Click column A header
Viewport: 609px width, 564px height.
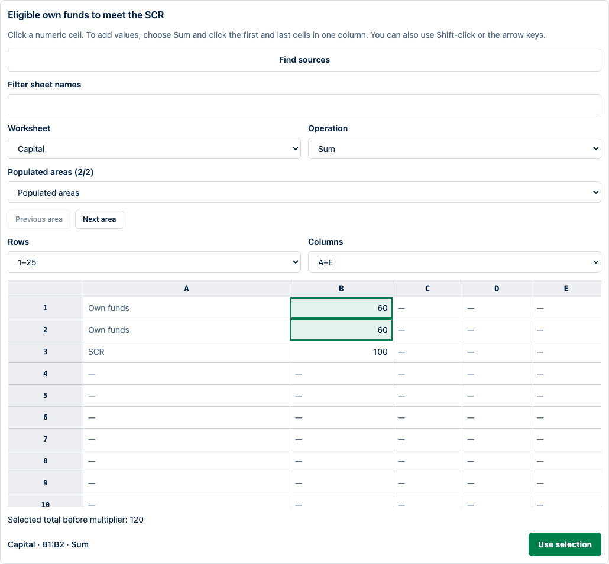click(x=186, y=289)
